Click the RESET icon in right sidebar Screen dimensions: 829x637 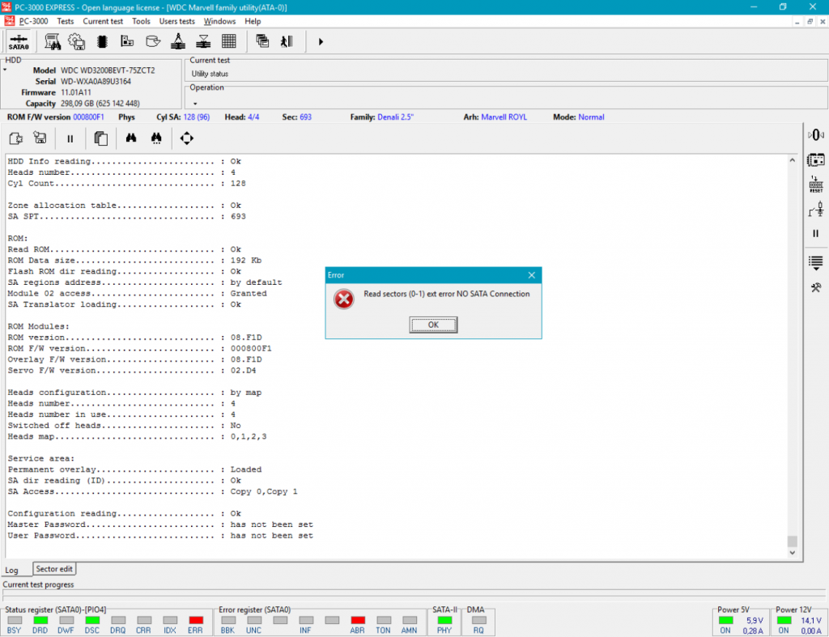point(816,185)
